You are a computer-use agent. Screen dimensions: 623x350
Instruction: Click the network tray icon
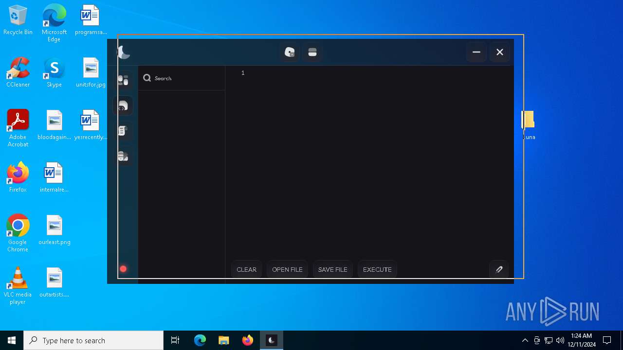pos(549,340)
